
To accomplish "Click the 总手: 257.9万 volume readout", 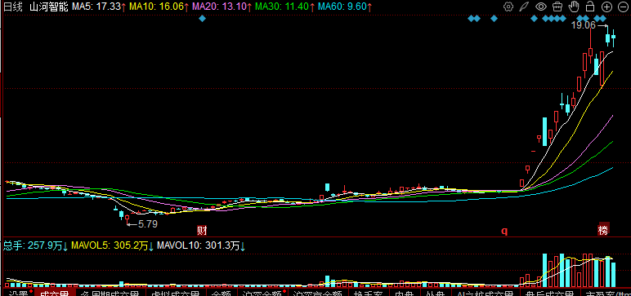I will click(x=36, y=245).
